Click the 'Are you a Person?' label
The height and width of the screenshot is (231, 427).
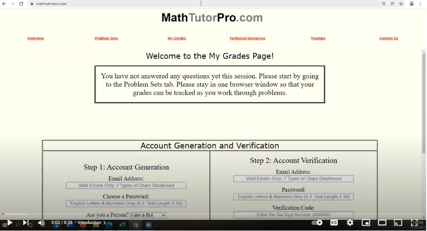(x=107, y=215)
